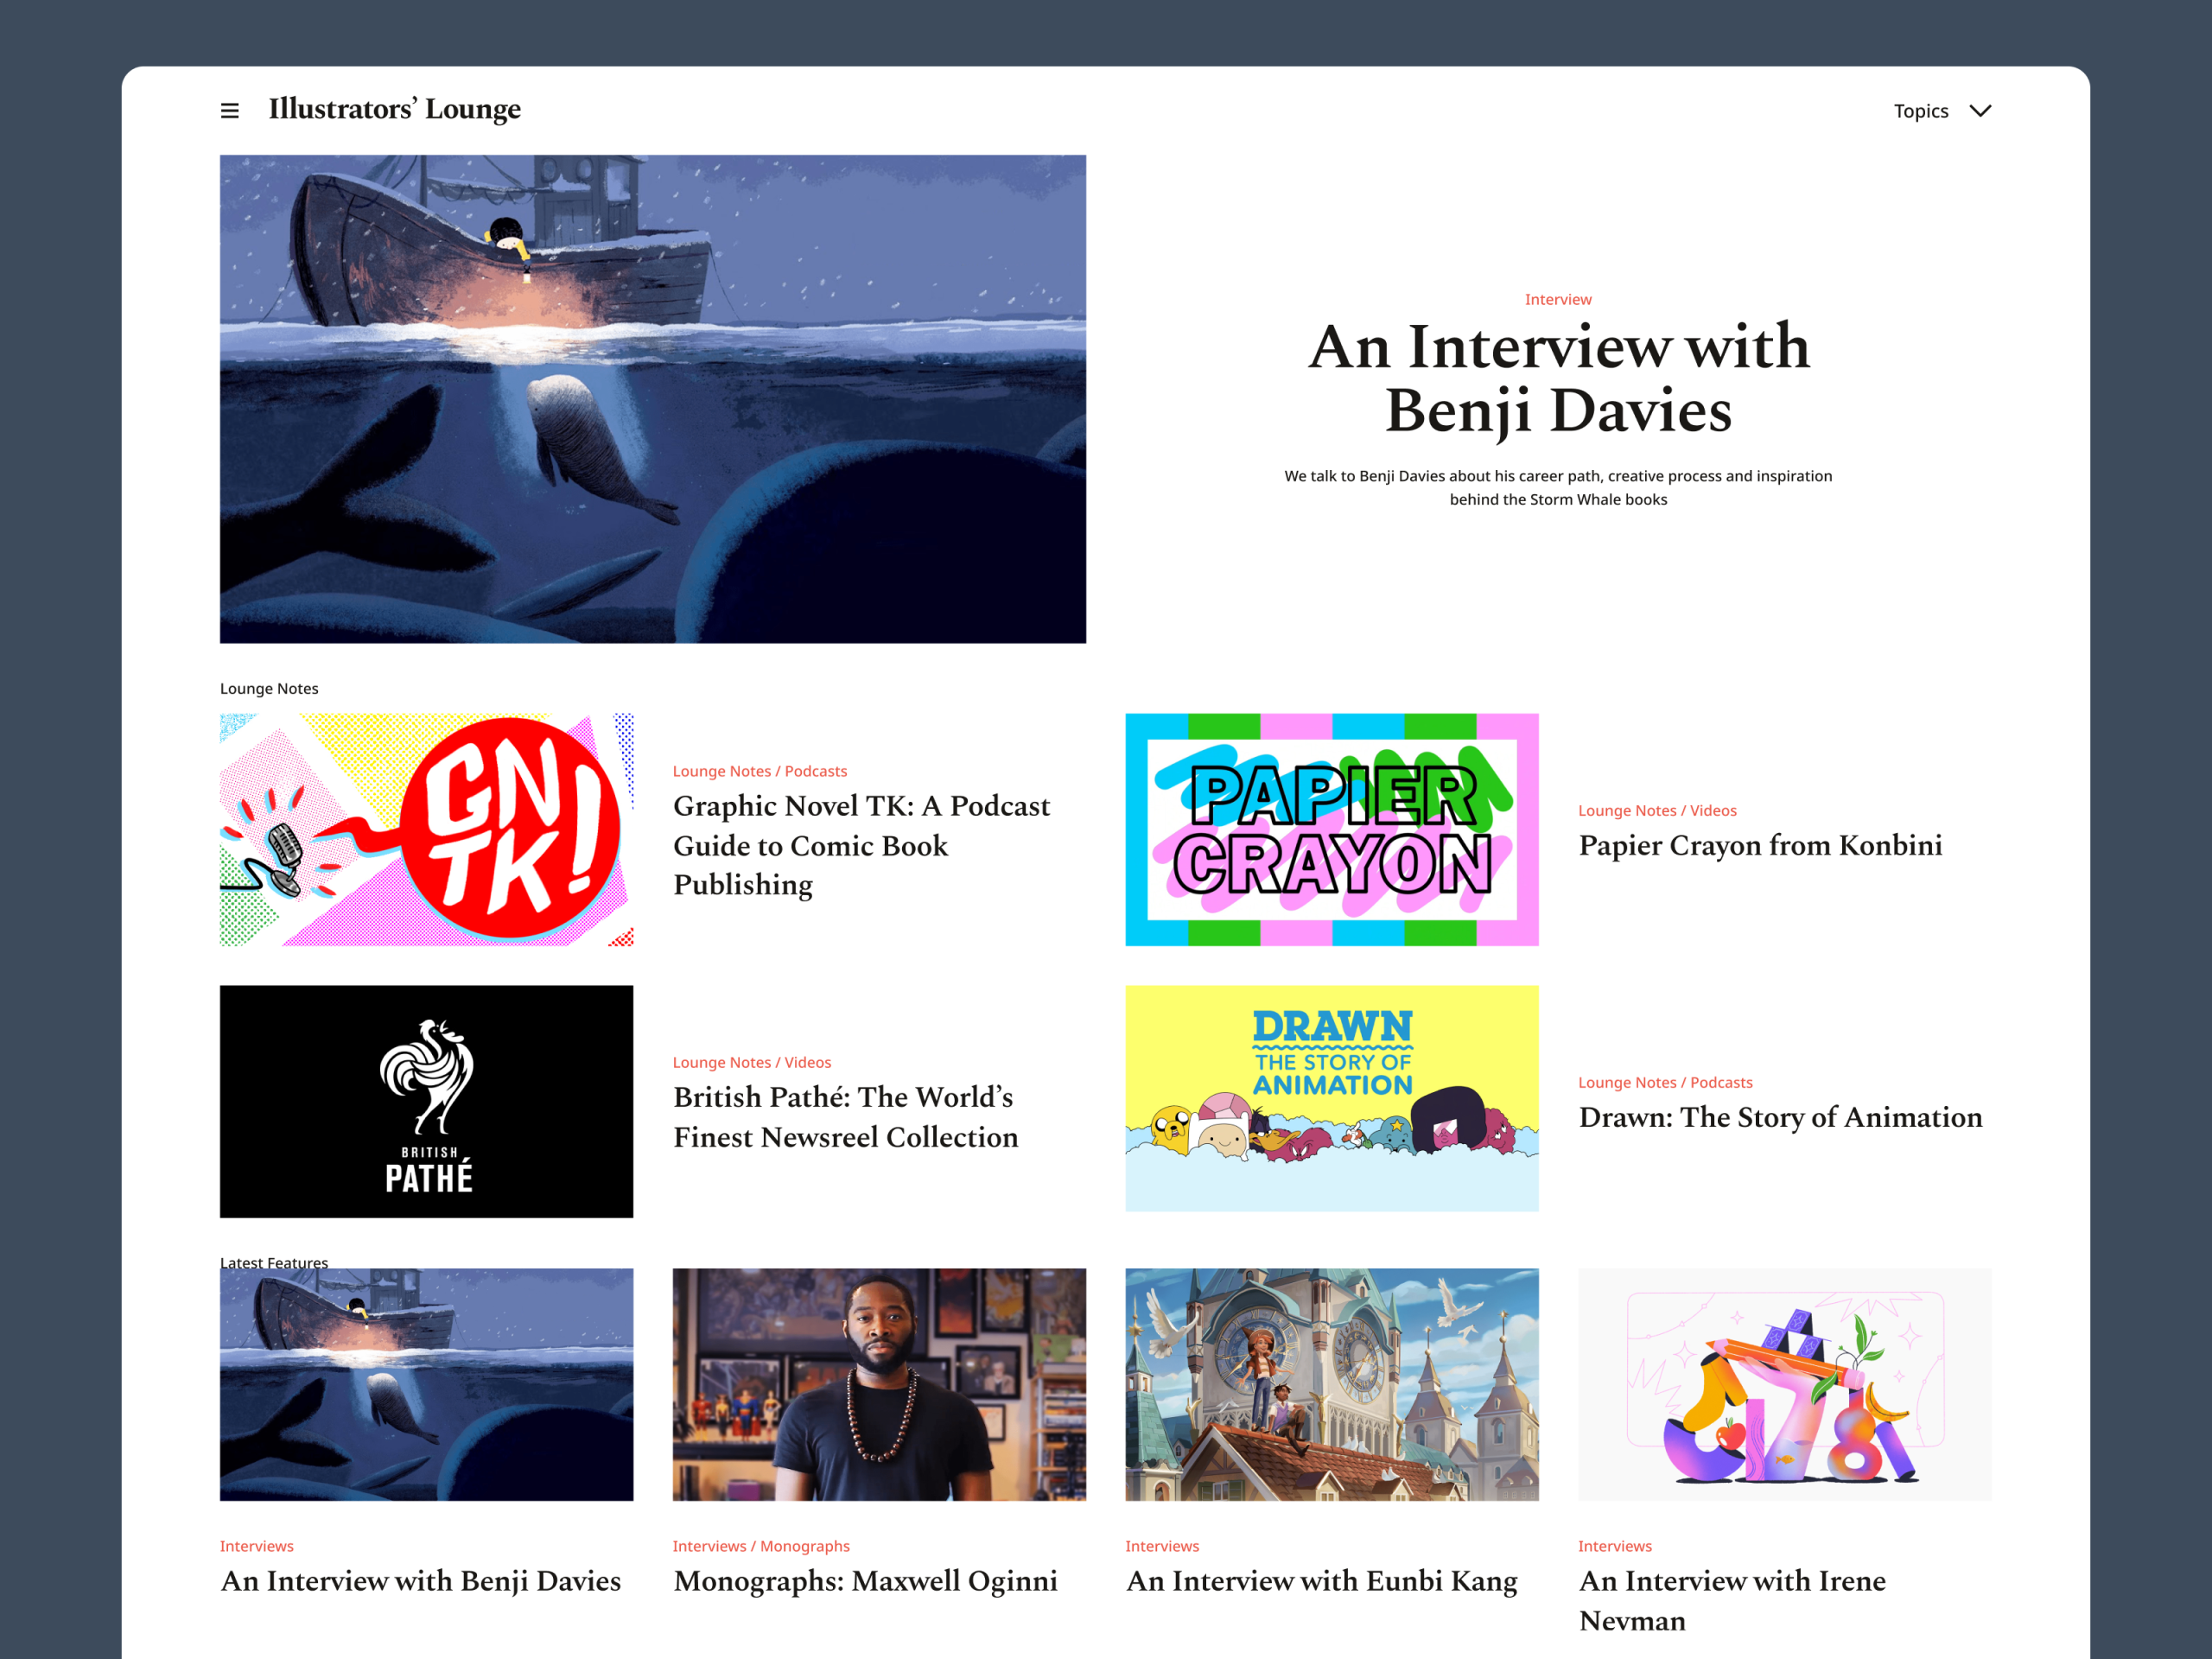Open 'Monographs: Maxwell Oginni' article
Image resolution: width=2212 pixels, height=1659 pixels.
pos(865,1582)
